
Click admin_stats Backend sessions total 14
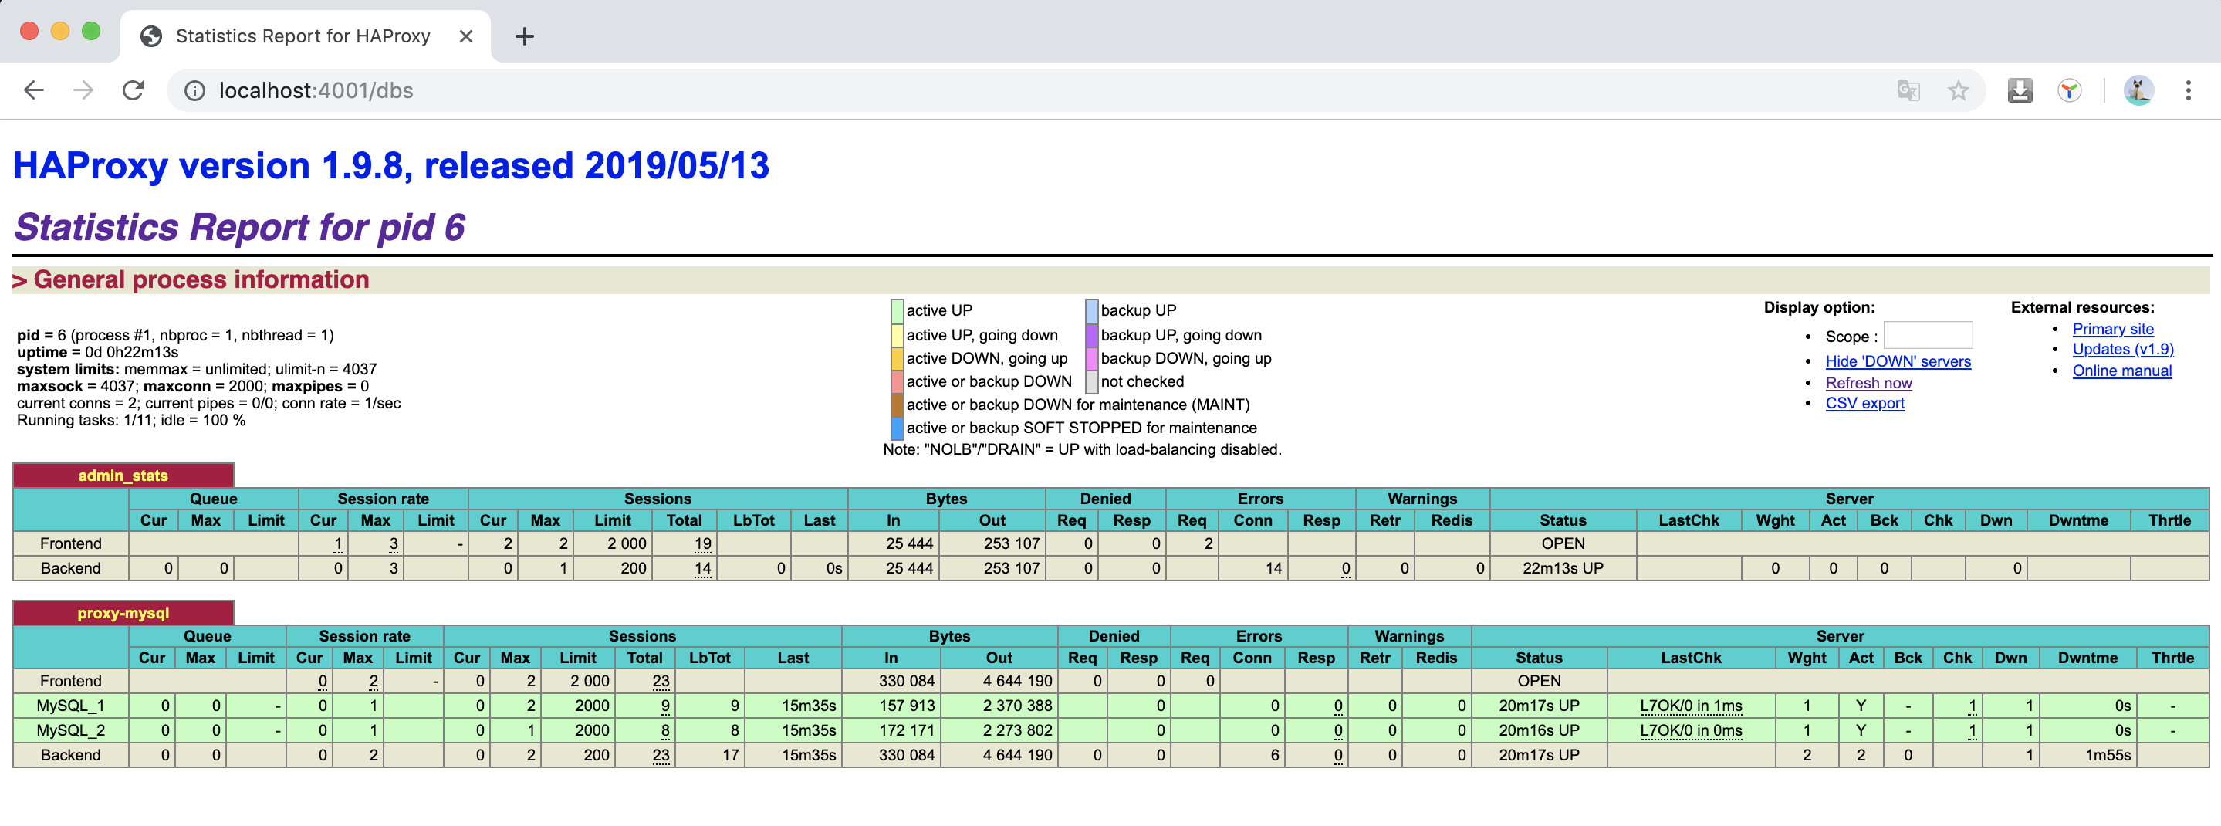[x=703, y=568]
